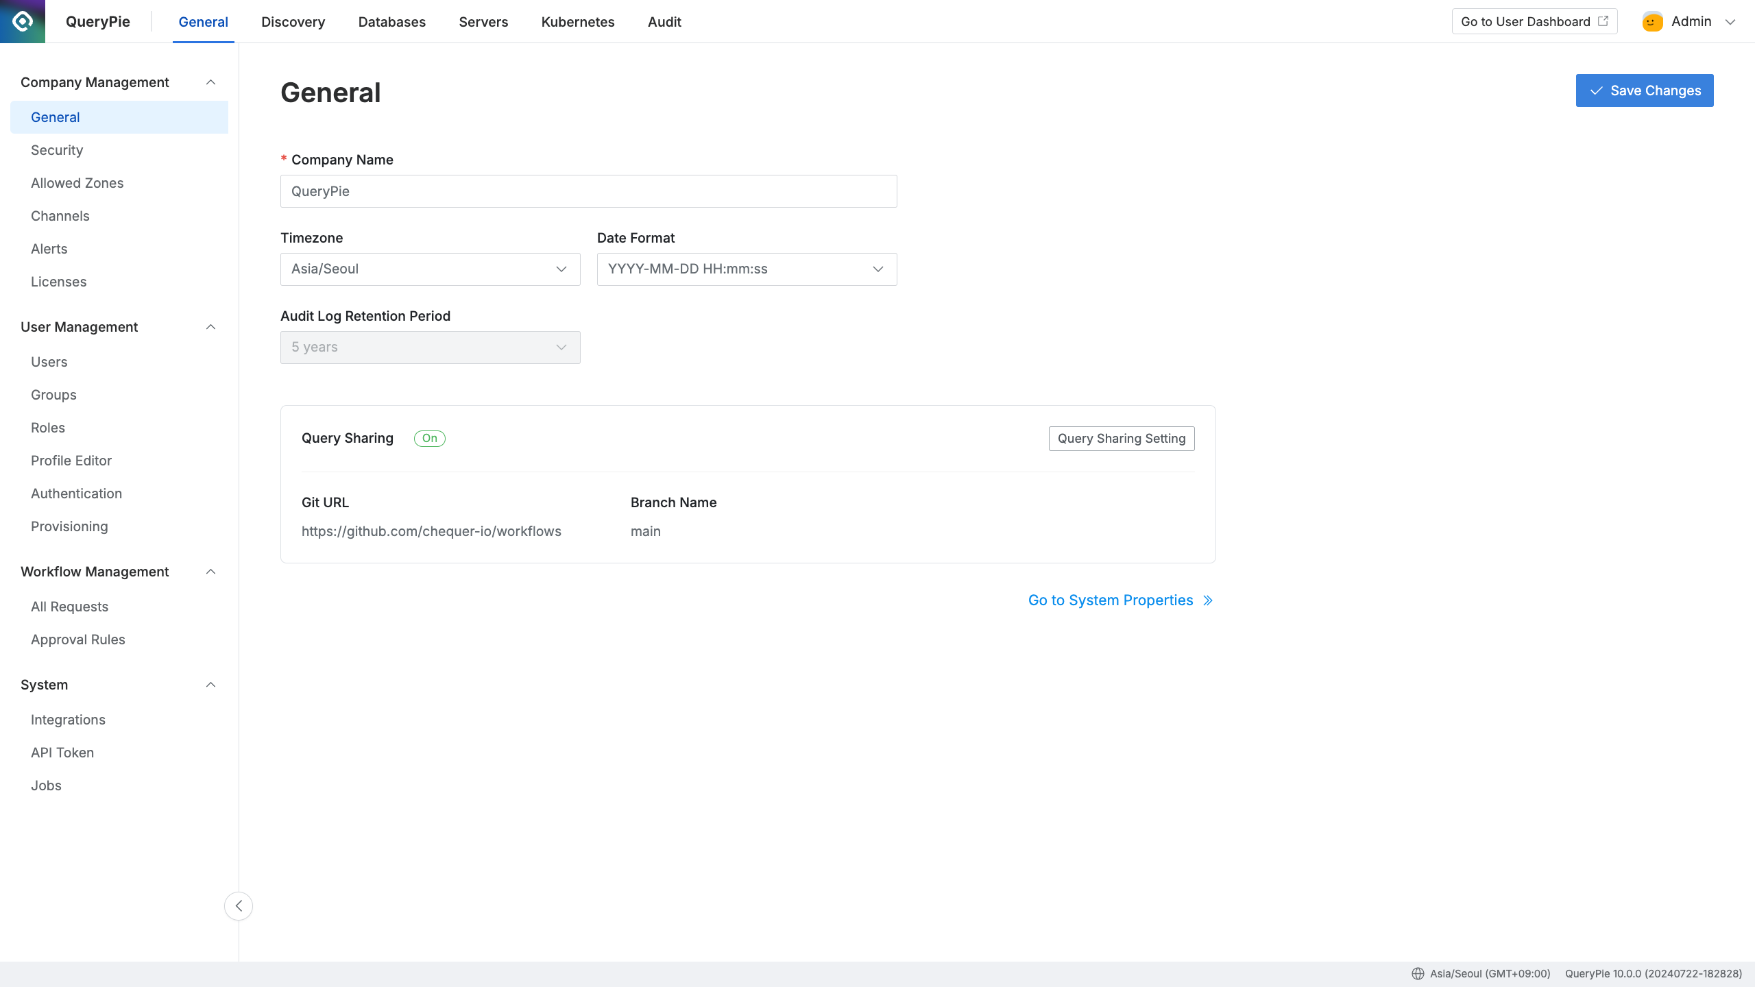1755x987 pixels.
Task: Open the Audit Log Retention Period dropdown
Action: pyautogui.click(x=430, y=348)
